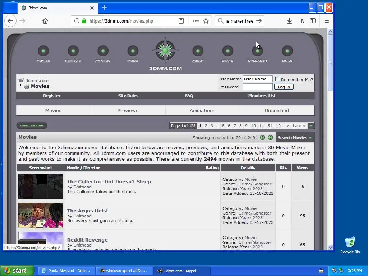This screenshot has width=368, height=276.
Task: Expand the Search Movies dropdown
Action: coord(295,138)
